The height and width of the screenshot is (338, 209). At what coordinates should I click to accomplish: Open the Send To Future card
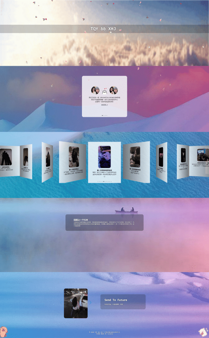pyautogui.click(x=123, y=302)
